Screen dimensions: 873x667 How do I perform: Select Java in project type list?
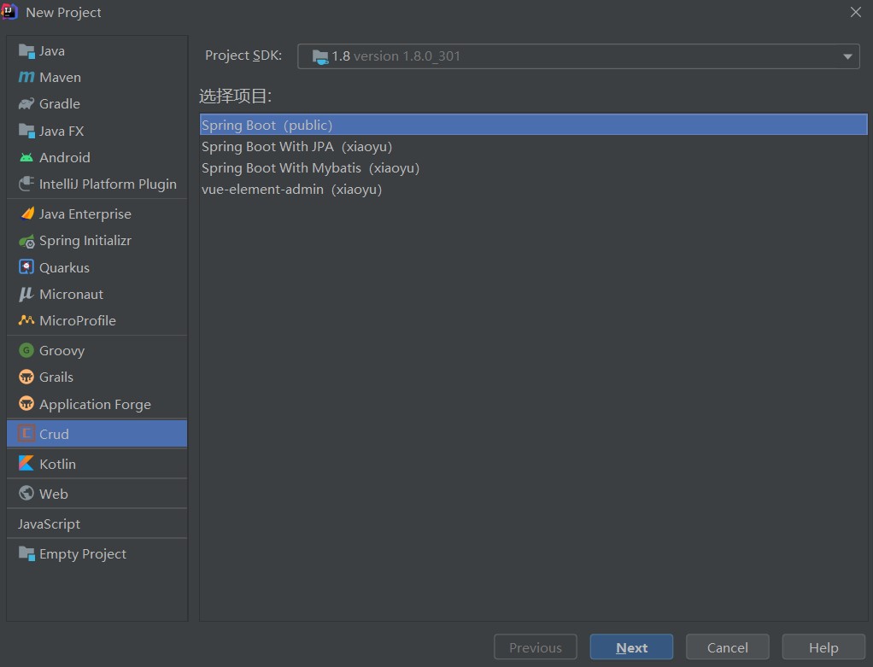[97, 51]
